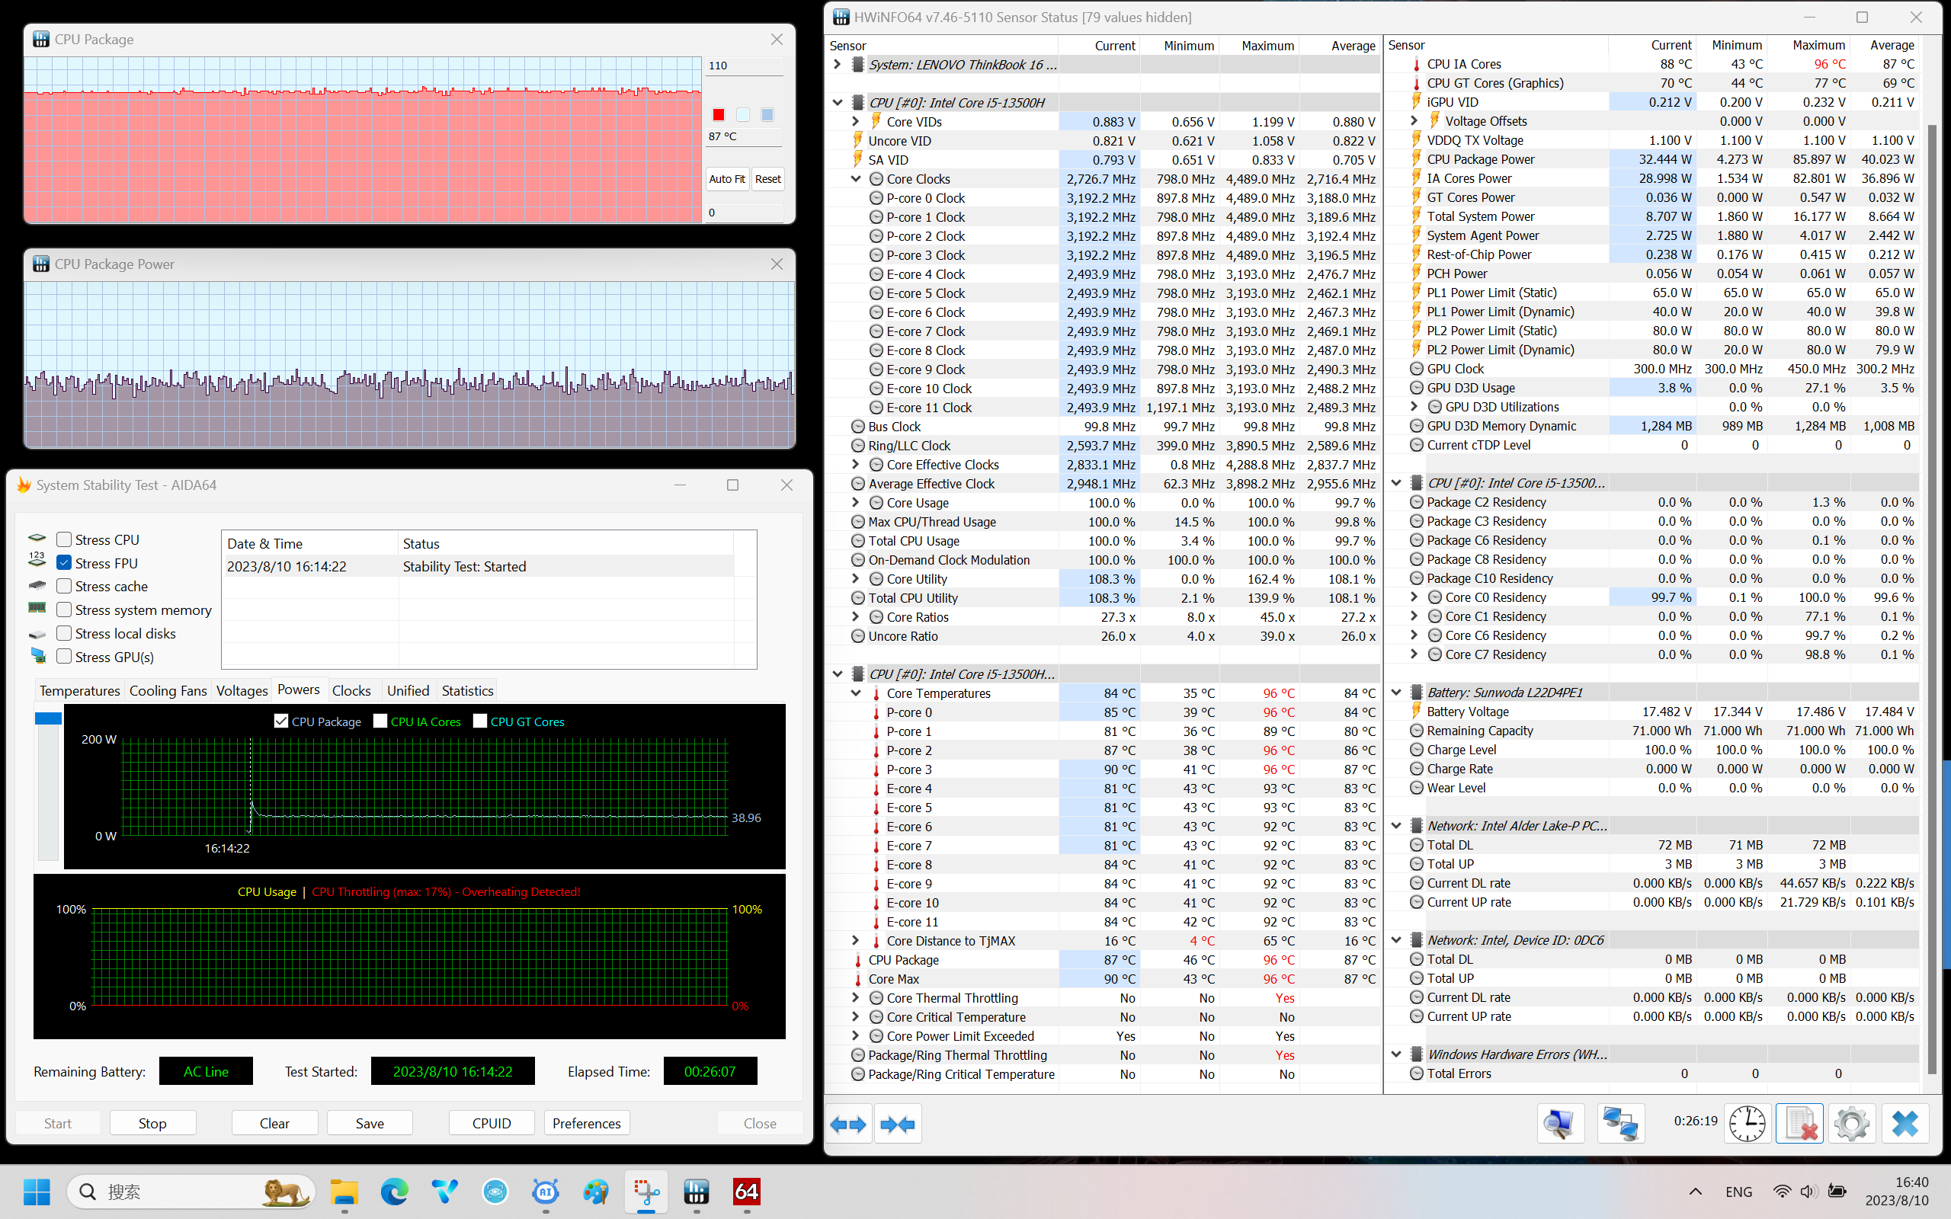Switch to the Temperatures tab
This screenshot has width=1951, height=1219.
pos(79,691)
